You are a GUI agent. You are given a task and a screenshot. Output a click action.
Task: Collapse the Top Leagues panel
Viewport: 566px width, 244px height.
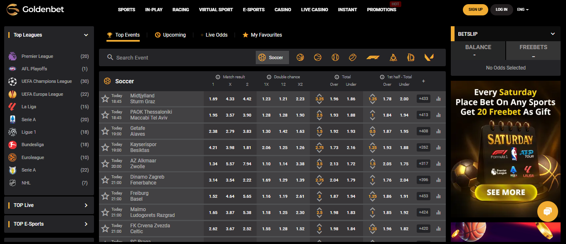click(x=86, y=35)
